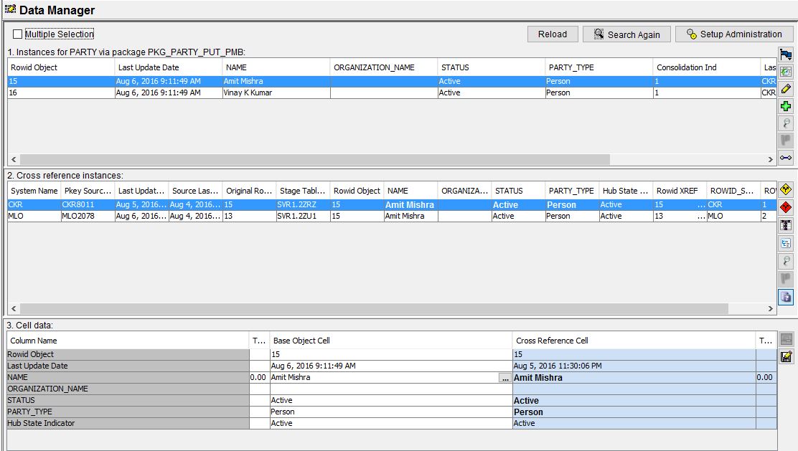This screenshot has width=798, height=451.
Task: Enable the Multiple Selection checkbox
Action: pos(17,34)
